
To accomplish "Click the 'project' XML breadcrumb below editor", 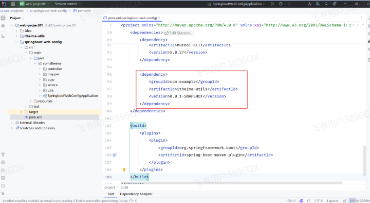I will click(x=109, y=188).
